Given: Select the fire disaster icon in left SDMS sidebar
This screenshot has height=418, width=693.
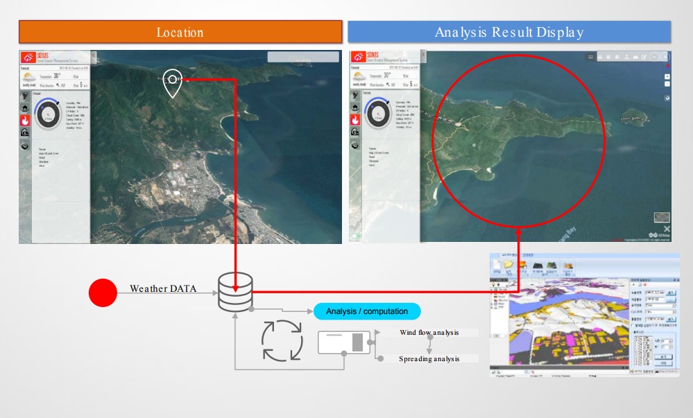Looking at the screenshot, I should tap(25, 120).
